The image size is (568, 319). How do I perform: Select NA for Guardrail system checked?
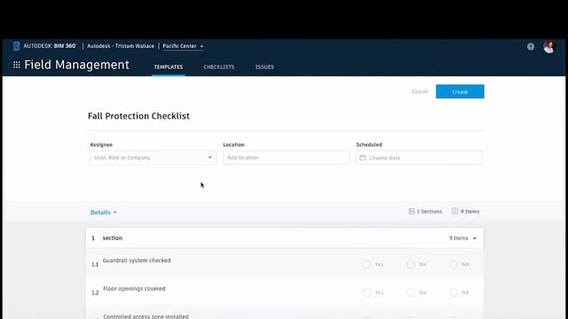click(x=454, y=264)
